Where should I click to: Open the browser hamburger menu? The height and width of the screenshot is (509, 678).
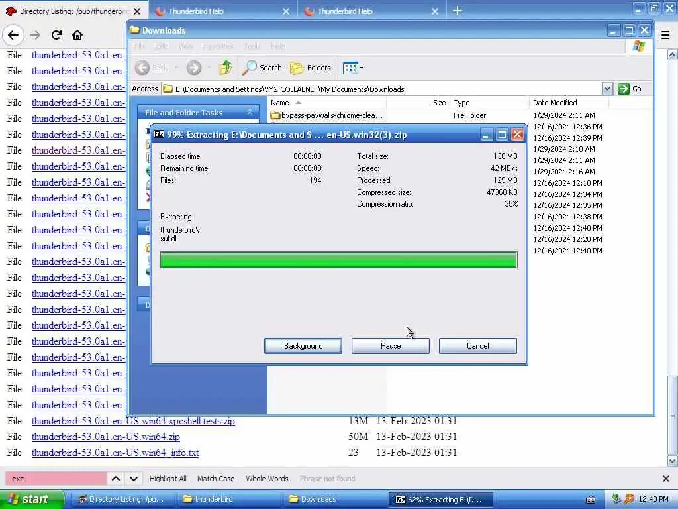[665, 36]
